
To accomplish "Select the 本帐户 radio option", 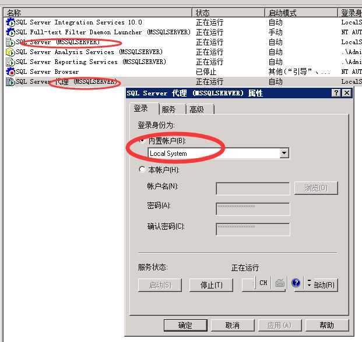I will click(142, 169).
